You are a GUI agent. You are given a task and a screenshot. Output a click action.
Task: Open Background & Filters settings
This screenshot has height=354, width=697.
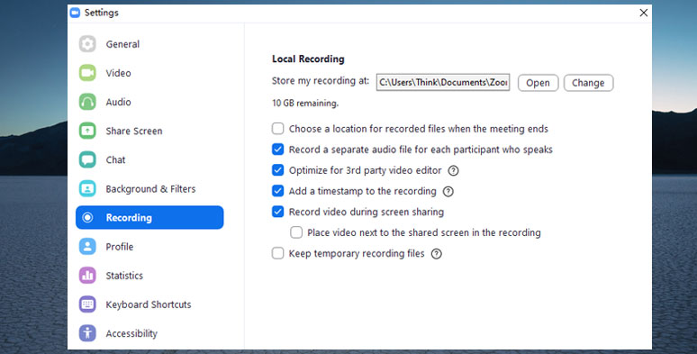149,188
